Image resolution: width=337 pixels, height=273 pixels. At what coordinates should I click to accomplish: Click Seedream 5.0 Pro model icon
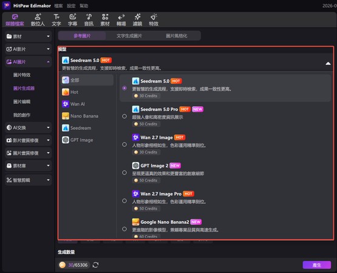(x=135, y=109)
